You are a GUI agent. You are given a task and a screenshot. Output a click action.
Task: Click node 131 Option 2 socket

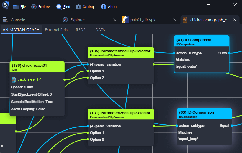click(88, 139)
